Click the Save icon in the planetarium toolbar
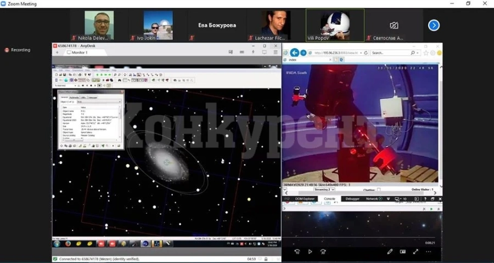Viewport: 494px width, 263px height. coord(64,75)
